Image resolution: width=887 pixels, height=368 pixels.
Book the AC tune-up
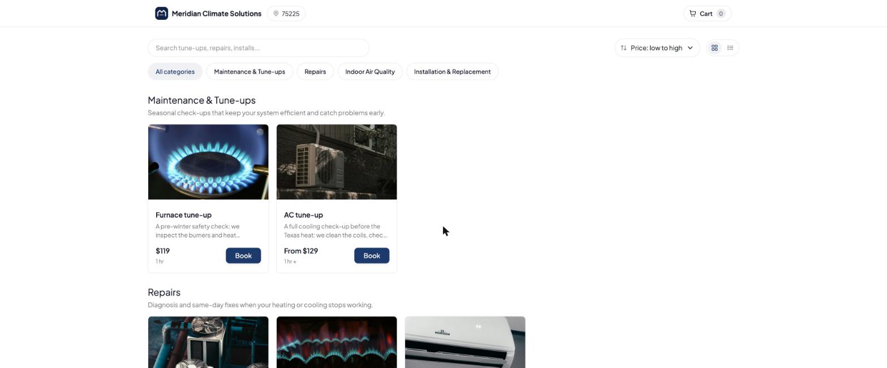click(372, 256)
